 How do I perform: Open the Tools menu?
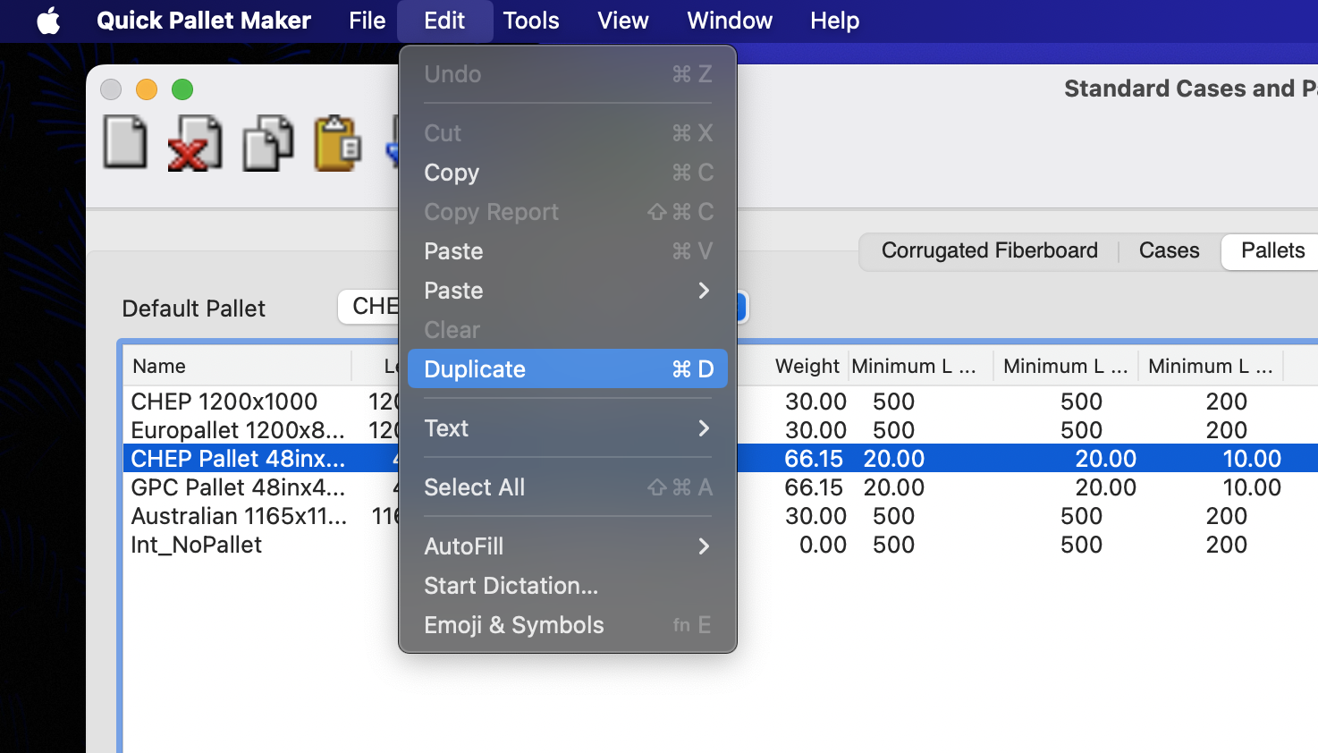531,21
